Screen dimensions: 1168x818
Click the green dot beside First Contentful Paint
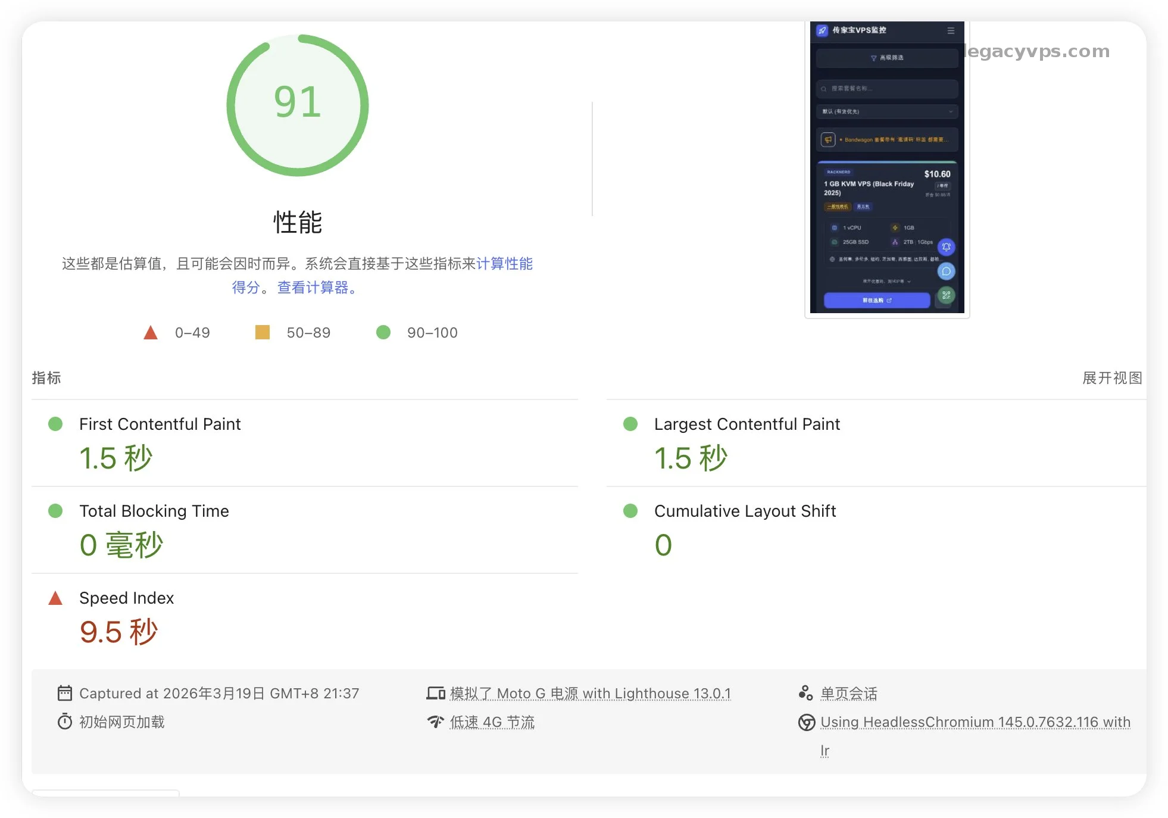[x=55, y=424]
